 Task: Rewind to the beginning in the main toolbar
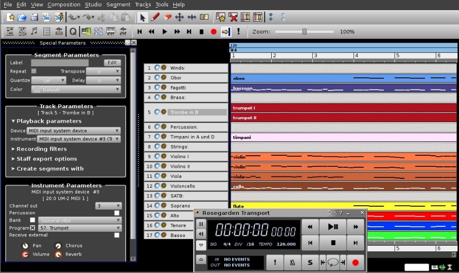(x=140, y=32)
